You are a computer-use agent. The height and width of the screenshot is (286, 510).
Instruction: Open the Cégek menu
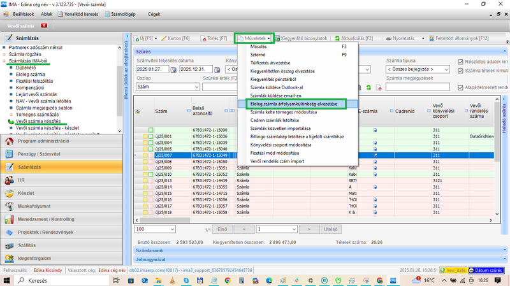point(154,14)
